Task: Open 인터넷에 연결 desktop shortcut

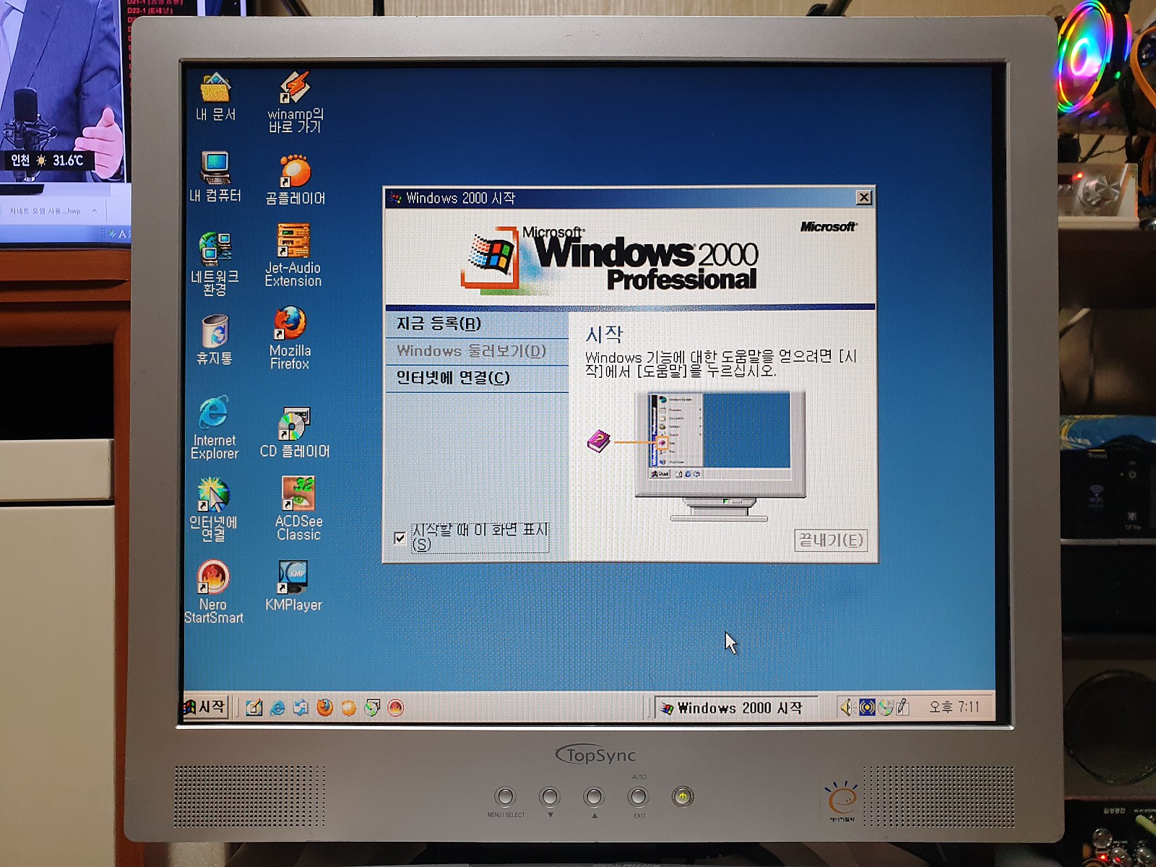Action: click(x=213, y=509)
